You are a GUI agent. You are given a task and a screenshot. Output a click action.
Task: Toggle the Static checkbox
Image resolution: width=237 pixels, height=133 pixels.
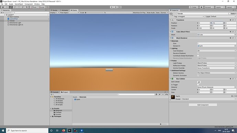[229, 14]
